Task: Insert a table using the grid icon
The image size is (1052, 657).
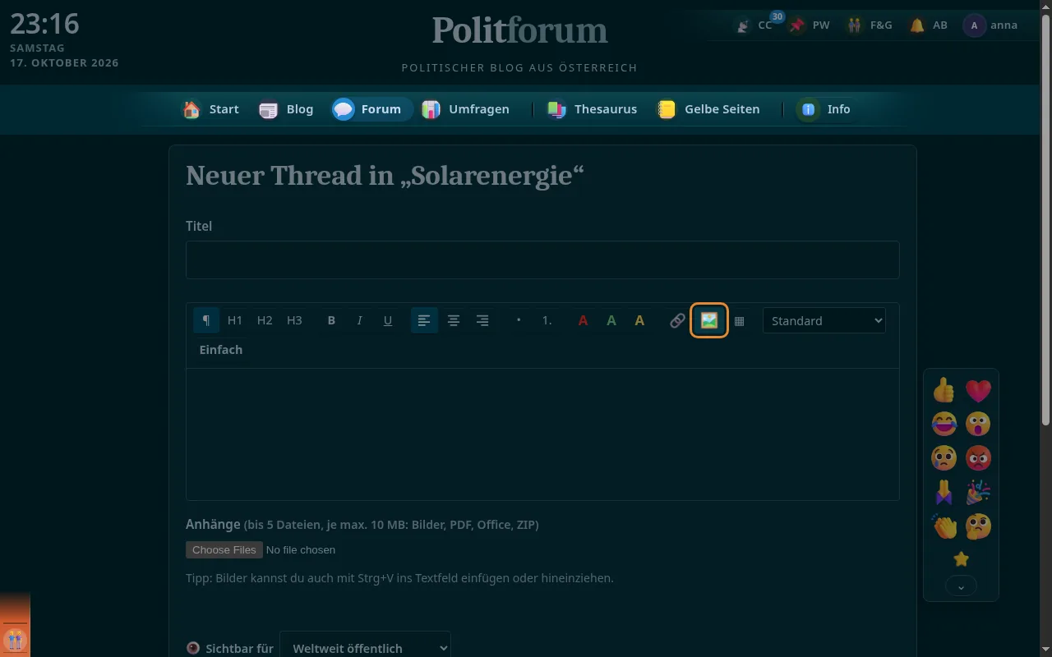Action: coord(739,320)
